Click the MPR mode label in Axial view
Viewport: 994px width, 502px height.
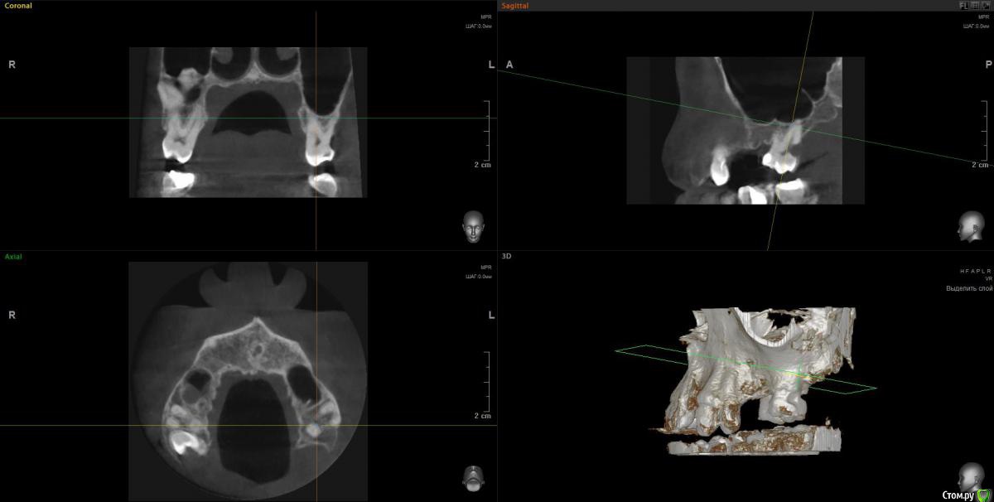click(x=485, y=268)
